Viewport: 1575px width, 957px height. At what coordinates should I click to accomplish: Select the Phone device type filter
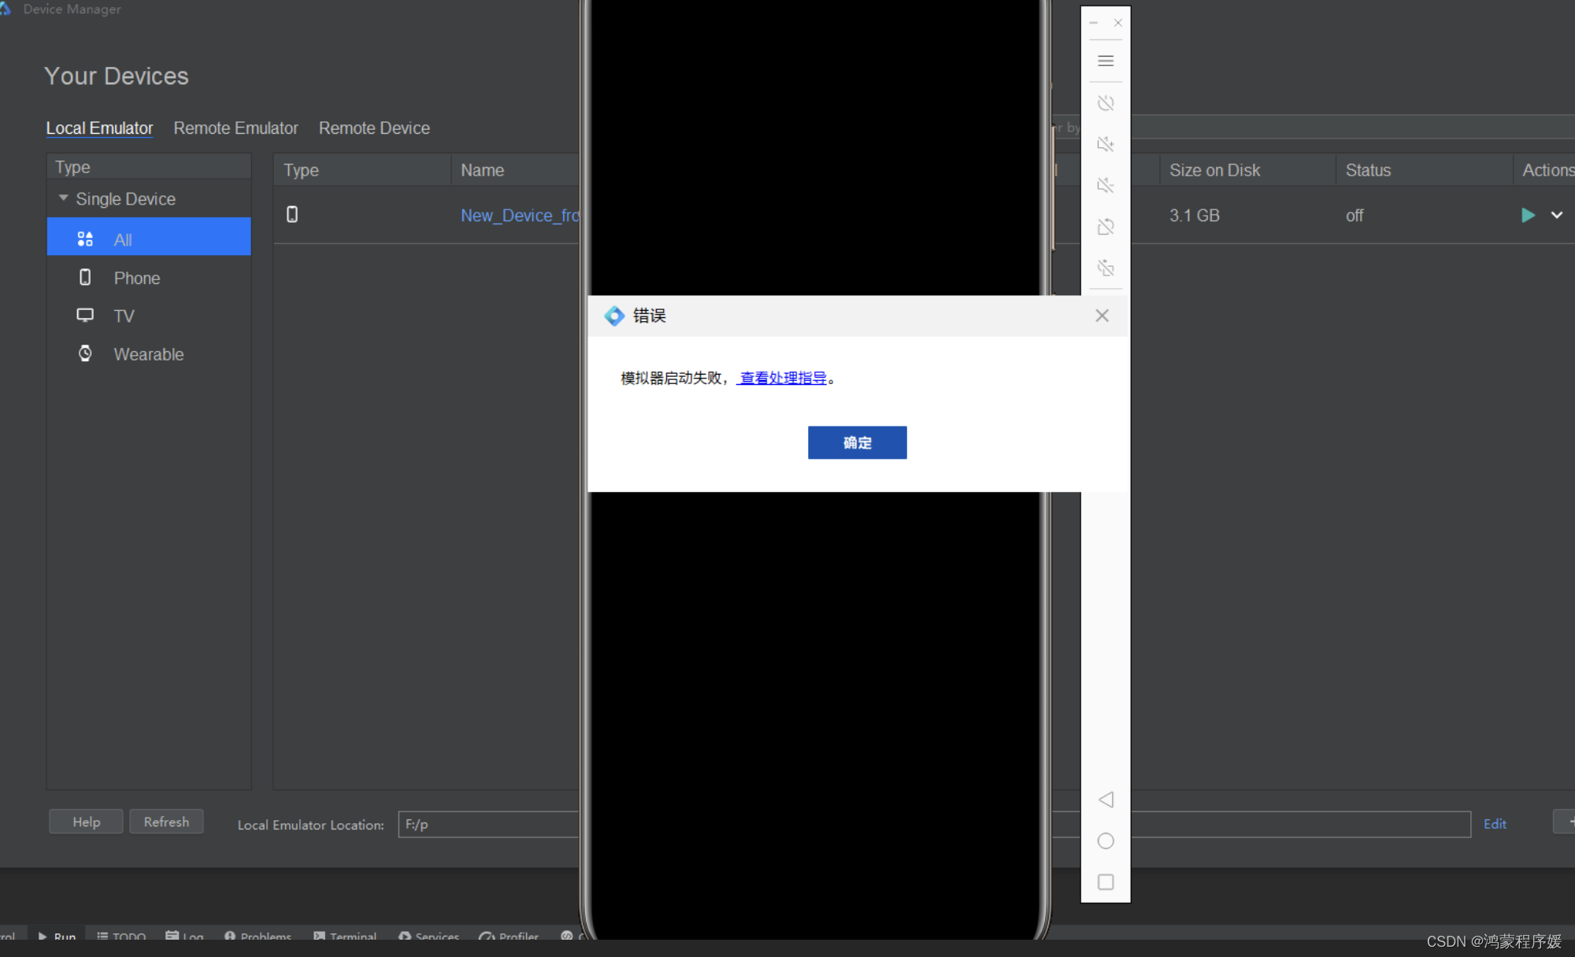tap(136, 277)
